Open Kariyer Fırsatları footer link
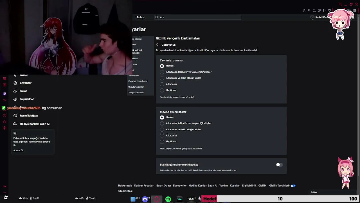Image resolution: width=360 pixels, height=203 pixels. 144,186
